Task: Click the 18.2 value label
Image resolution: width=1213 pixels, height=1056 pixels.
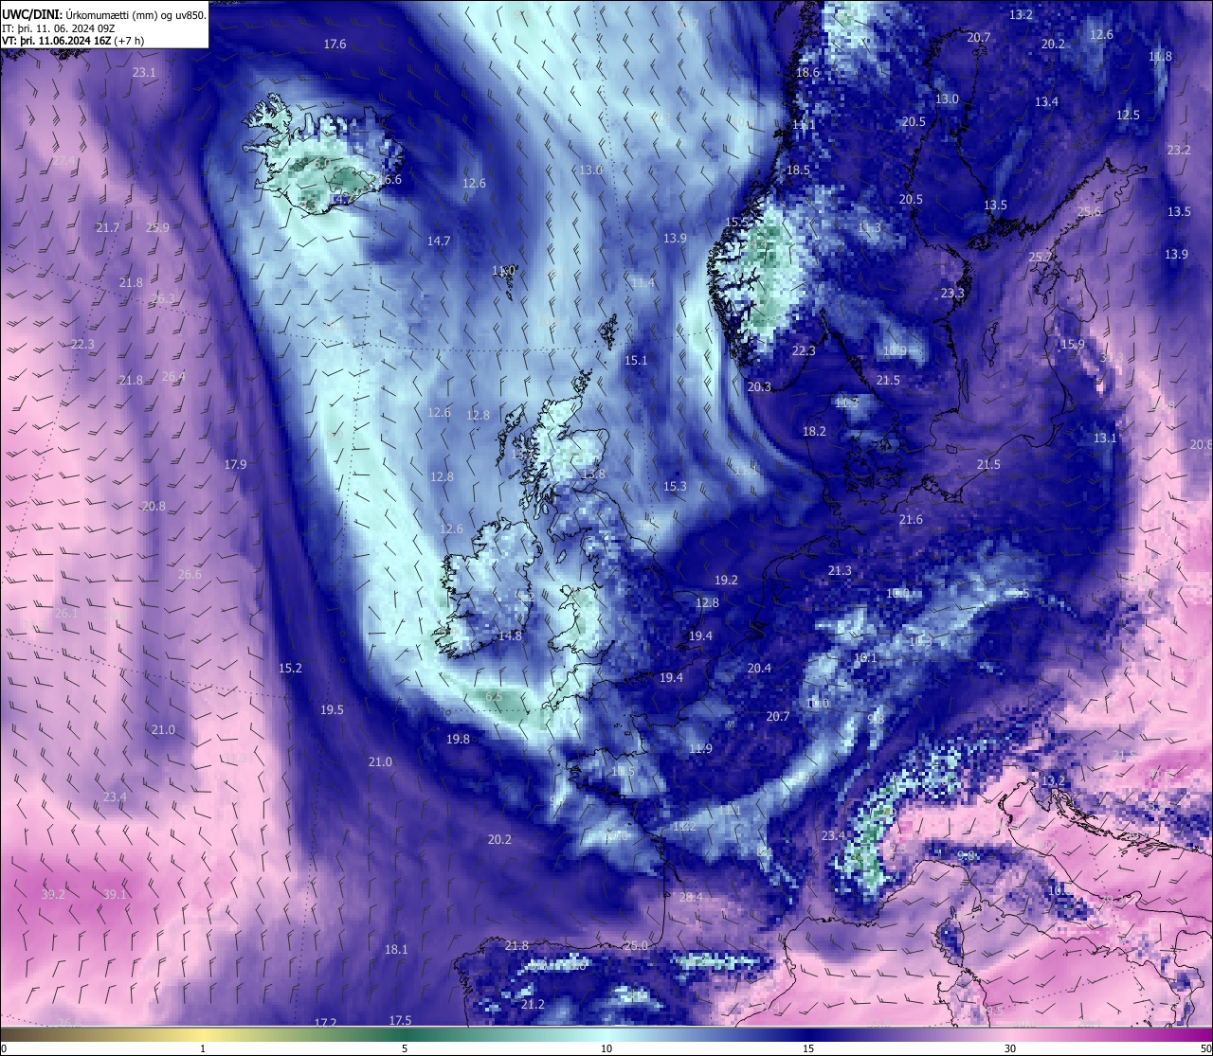Action: click(x=814, y=432)
